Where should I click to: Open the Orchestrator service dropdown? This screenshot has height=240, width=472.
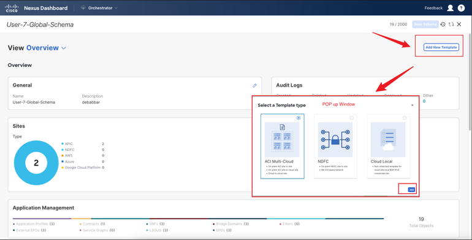click(99, 8)
